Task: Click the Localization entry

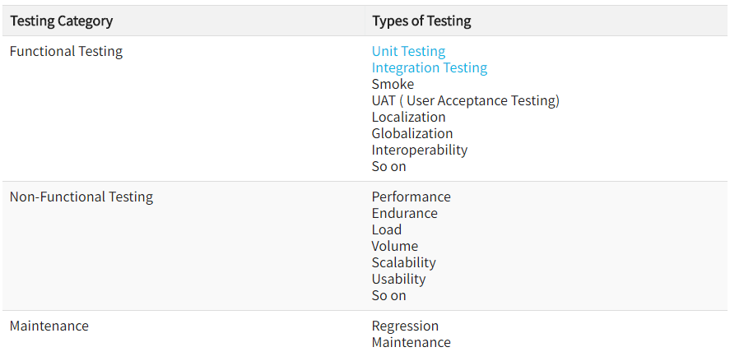Action: (408, 117)
